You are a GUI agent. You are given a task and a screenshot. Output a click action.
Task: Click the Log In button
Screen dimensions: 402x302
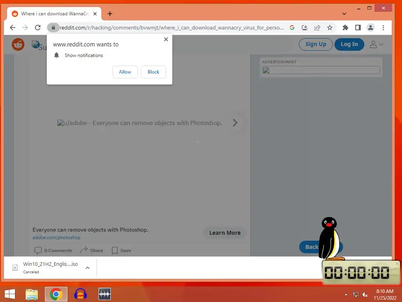(x=349, y=44)
